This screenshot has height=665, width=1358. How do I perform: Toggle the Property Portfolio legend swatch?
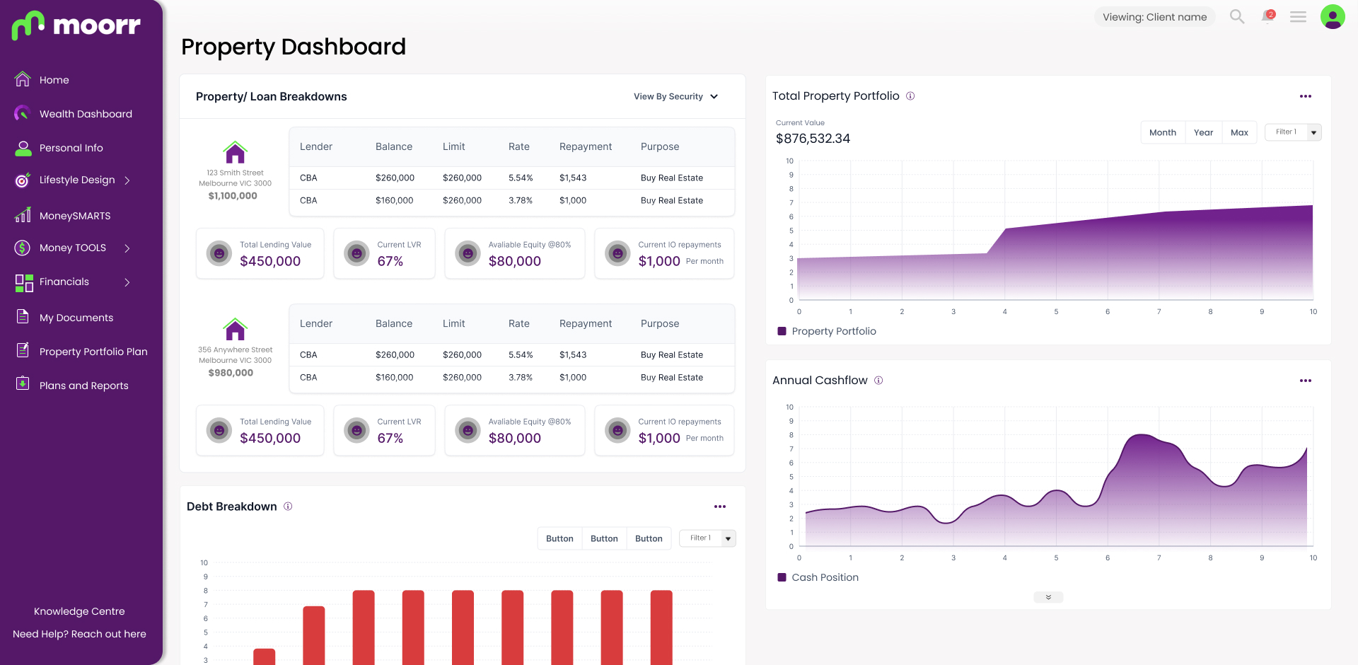[782, 331]
